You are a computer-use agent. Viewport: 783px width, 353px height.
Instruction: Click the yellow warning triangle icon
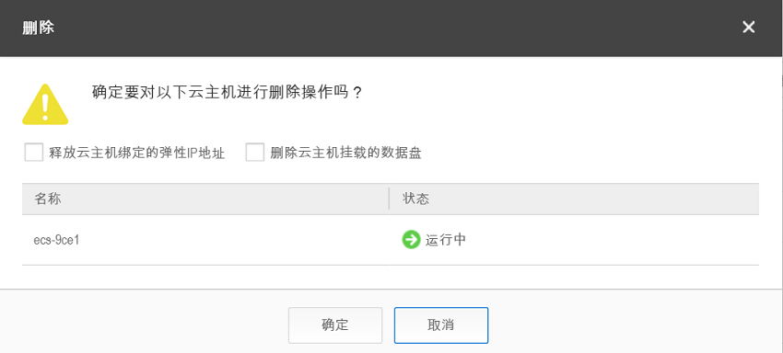click(45, 104)
